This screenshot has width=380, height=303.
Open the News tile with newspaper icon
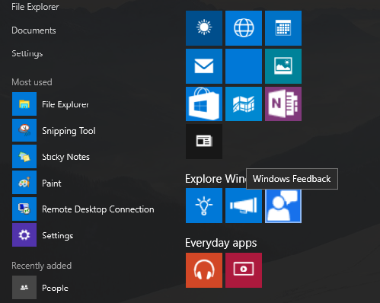[x=204, y=142]
